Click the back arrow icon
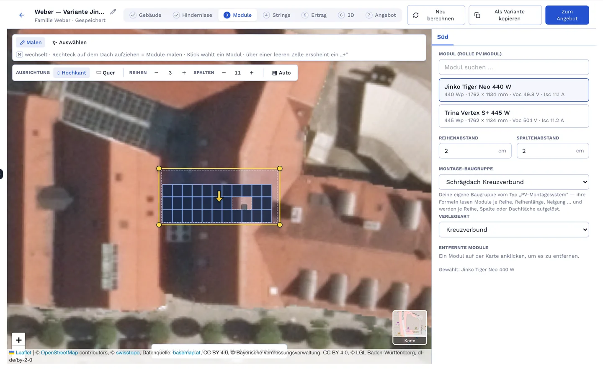Screen dimensions: 603x369 pyautogui.click(x=21, y=15)
